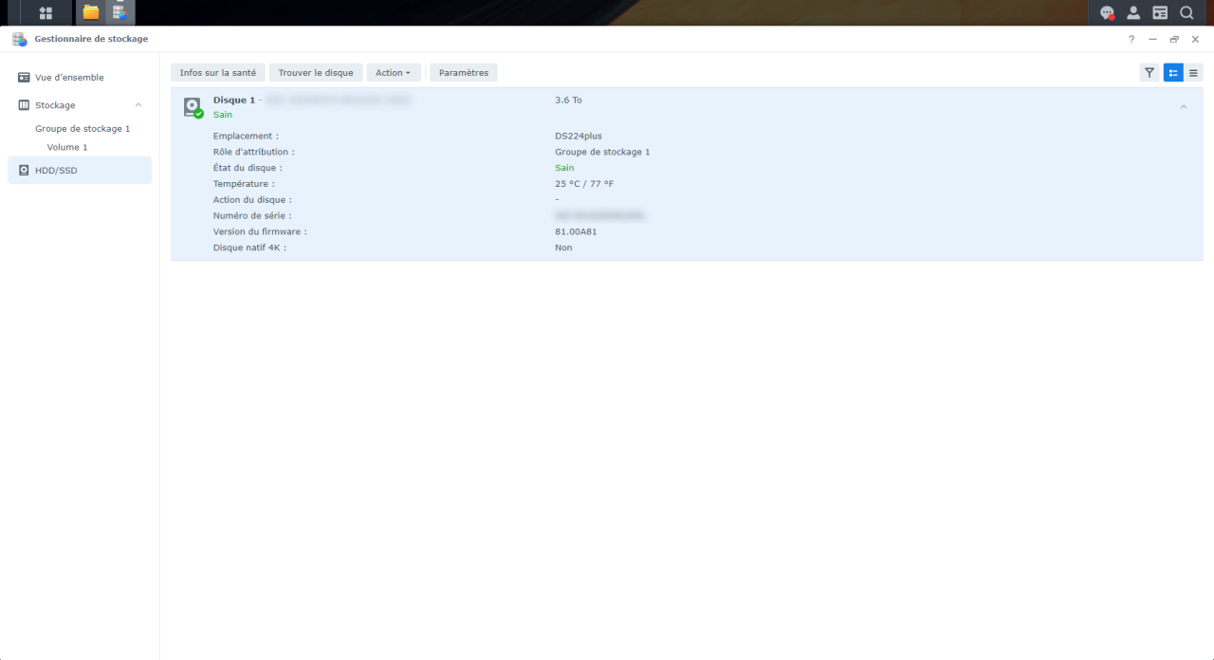1214x660 pixels.
Task: Select the Storage Manager taskbar icon
Action: (118, 12)
